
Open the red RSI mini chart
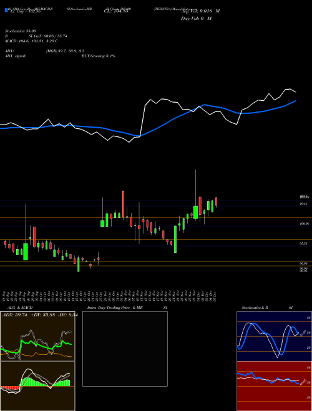[x=274, y=386]
